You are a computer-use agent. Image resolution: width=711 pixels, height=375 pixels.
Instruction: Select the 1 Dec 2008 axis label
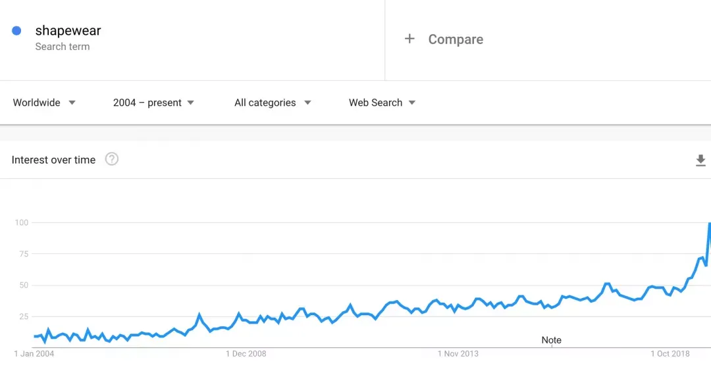click(x=246, y=354)
